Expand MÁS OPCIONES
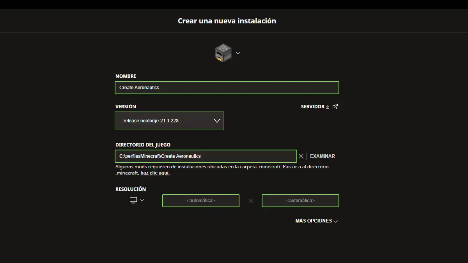This screenshot has height=263, width=468. (x=316, y=221)
